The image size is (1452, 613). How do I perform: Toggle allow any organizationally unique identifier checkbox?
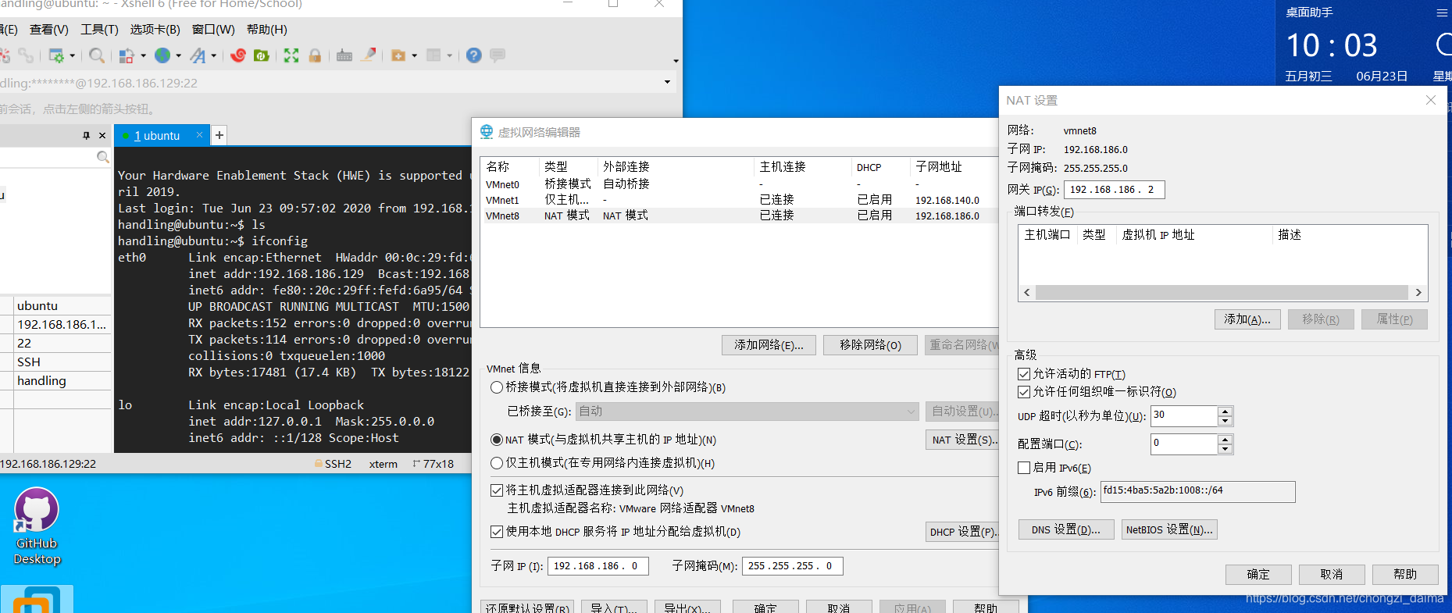(1024, 392)
